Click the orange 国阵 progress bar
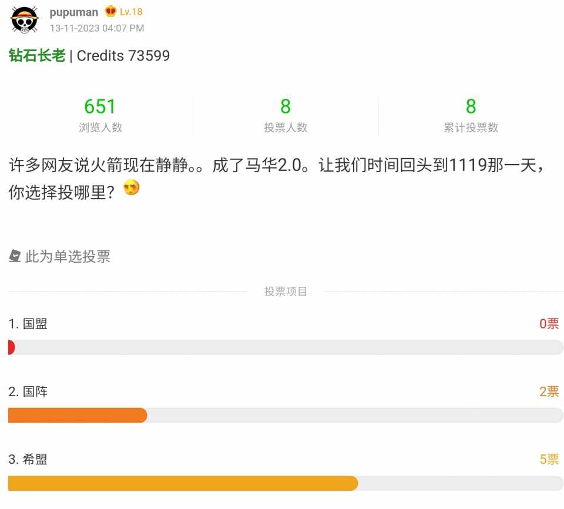Image resolution: width=564 pixels, height=509 pixels. pyautogui.click(x=78, y=415)
